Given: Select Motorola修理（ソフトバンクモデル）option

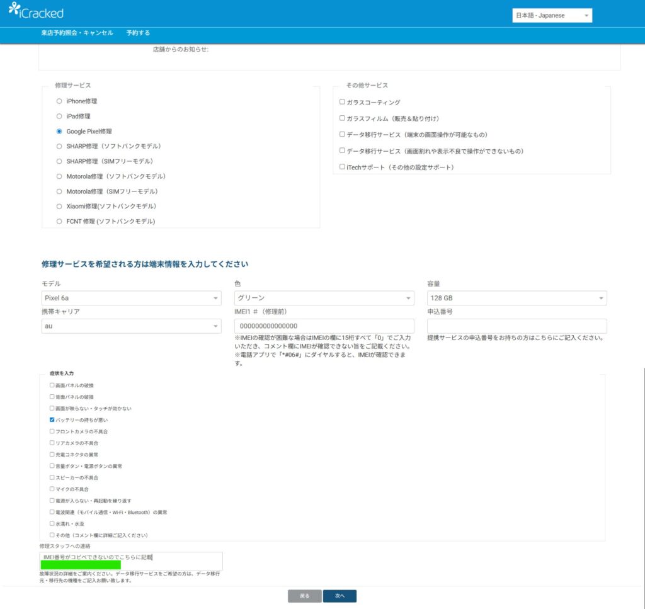Looking at the screenshot, I should click(59, 176).
